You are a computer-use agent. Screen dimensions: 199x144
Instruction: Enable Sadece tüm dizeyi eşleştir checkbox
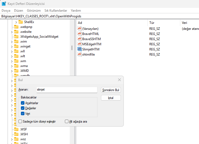20,121
